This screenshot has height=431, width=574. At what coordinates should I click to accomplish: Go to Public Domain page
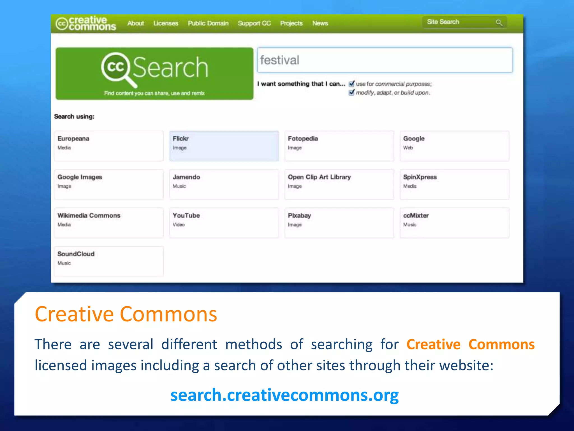pos(208,23)
